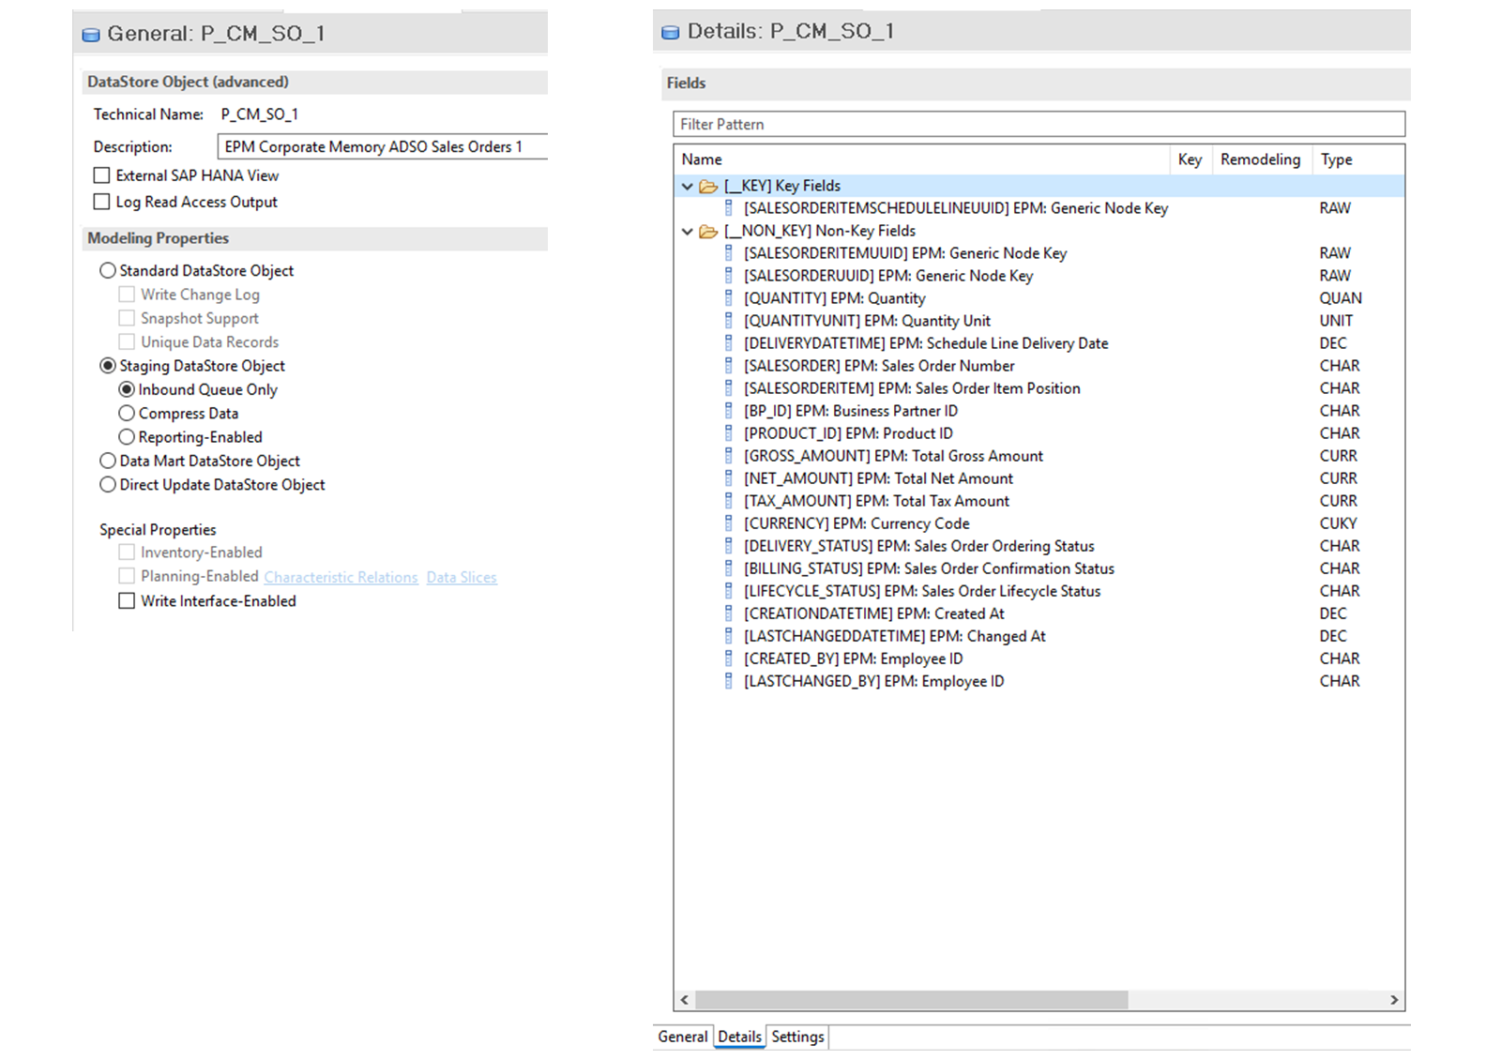This screenshot has width=1501, height=1060.
Task: Open the Characteristic Relations link
Action: click(x=341, y=578)
